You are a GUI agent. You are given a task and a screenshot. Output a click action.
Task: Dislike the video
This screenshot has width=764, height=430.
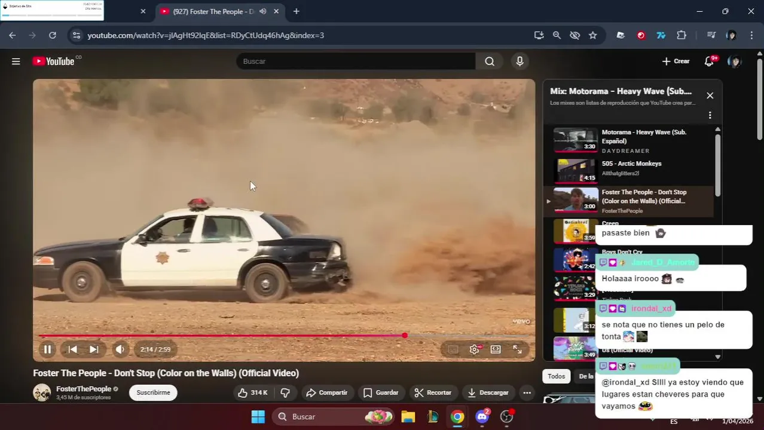(285, 392)
